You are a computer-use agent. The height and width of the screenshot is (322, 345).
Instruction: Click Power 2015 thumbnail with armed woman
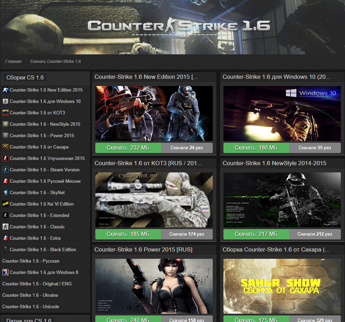pyautogui.click(x=154, y=286)
